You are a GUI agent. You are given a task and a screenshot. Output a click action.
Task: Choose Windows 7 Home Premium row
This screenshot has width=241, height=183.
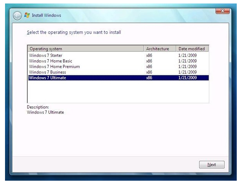point(118,67)
